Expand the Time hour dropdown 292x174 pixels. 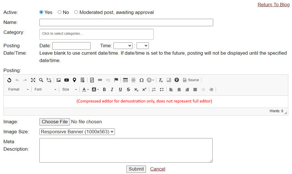[x=123, y=46]
